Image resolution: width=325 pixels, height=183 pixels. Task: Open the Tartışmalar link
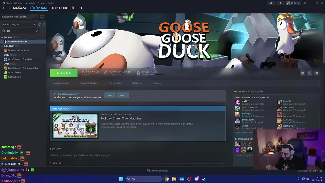coord(115,83)
